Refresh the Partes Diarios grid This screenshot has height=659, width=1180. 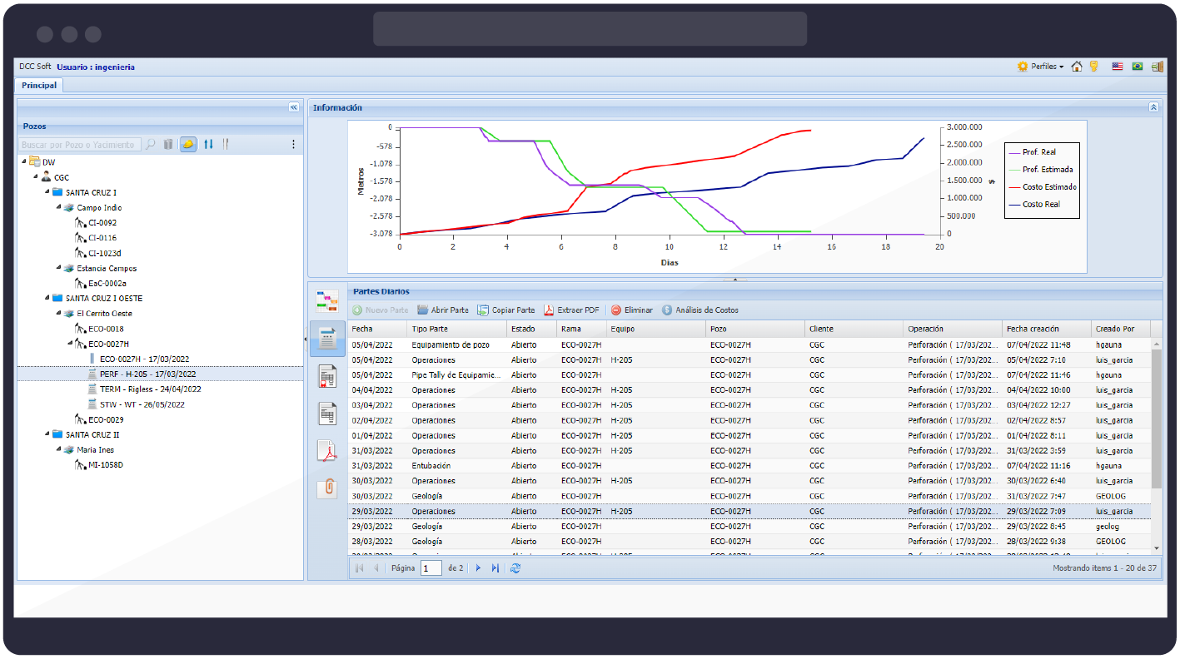tap(515, 567)
